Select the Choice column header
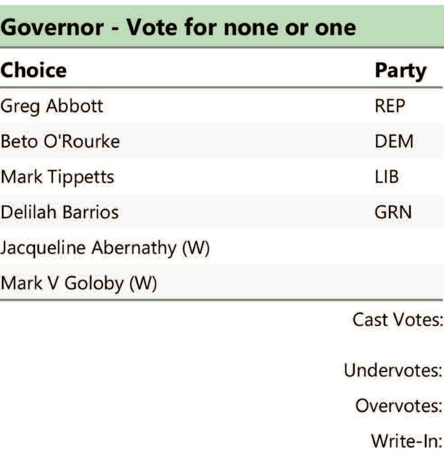The image size is (444, 455). 34,70
